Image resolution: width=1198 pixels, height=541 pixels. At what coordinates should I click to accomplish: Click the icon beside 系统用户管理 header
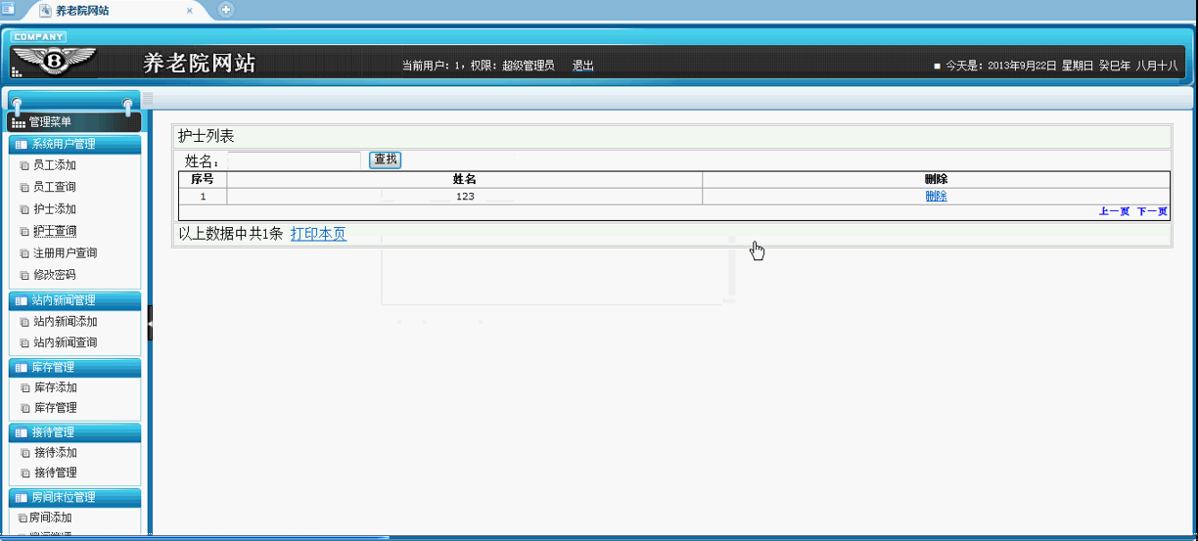coord(21,144)
